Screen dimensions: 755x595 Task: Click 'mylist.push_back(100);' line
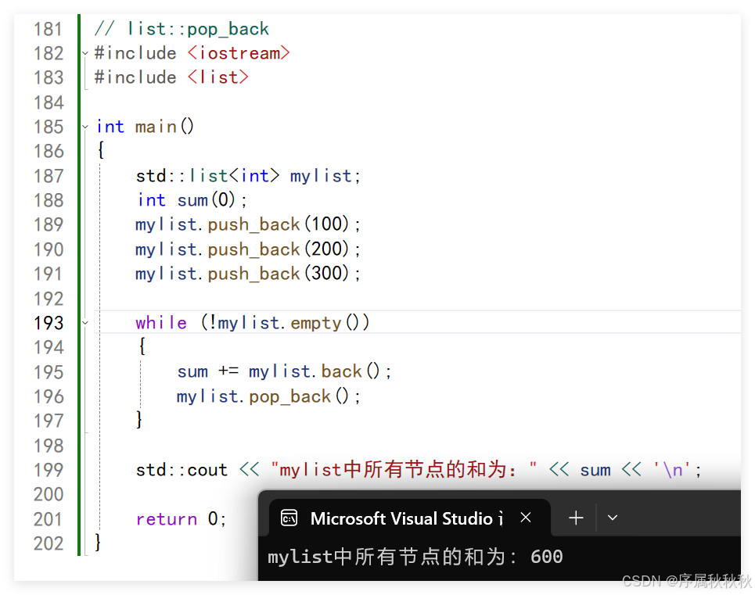[247, 224]
